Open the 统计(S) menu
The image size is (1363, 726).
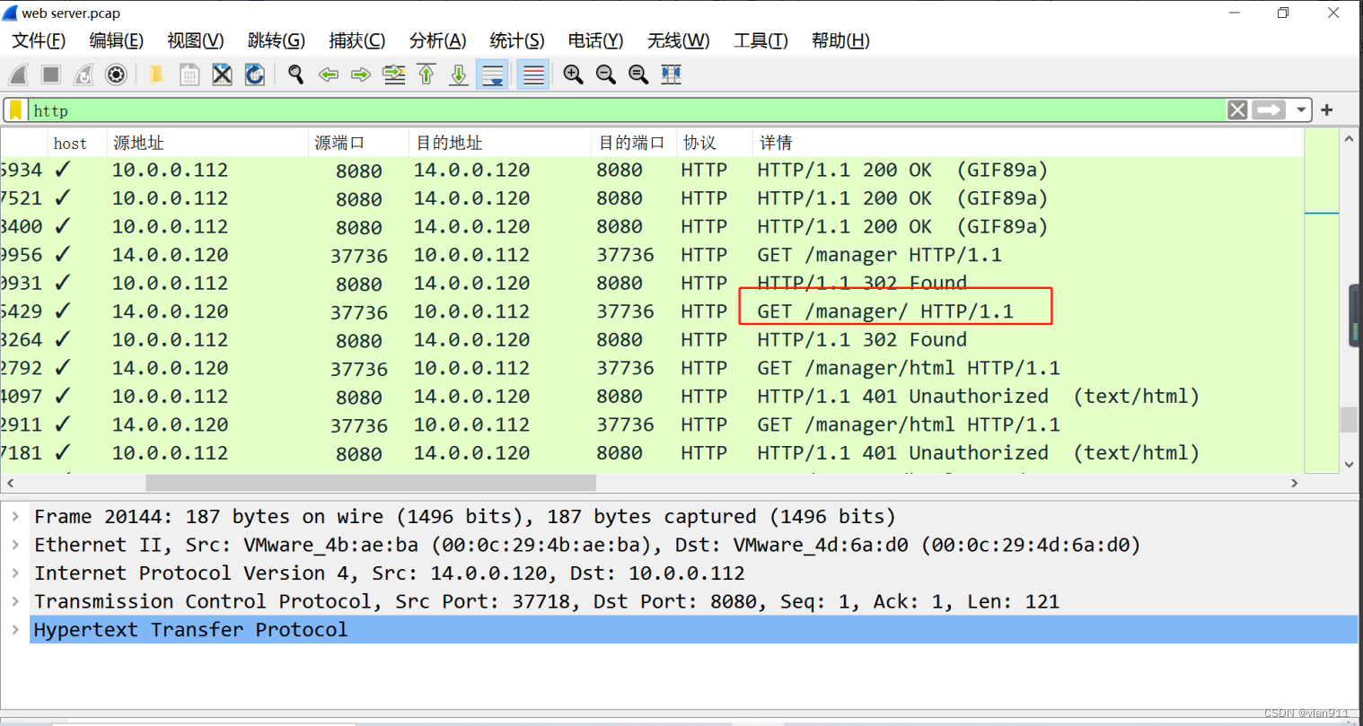click(517, 40)
